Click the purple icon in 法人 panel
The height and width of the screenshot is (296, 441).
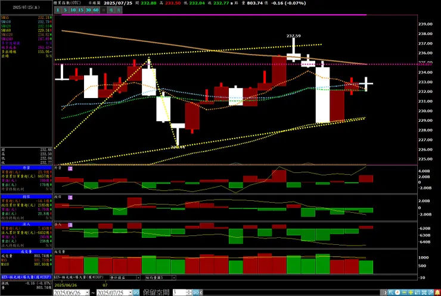point(70,225)
